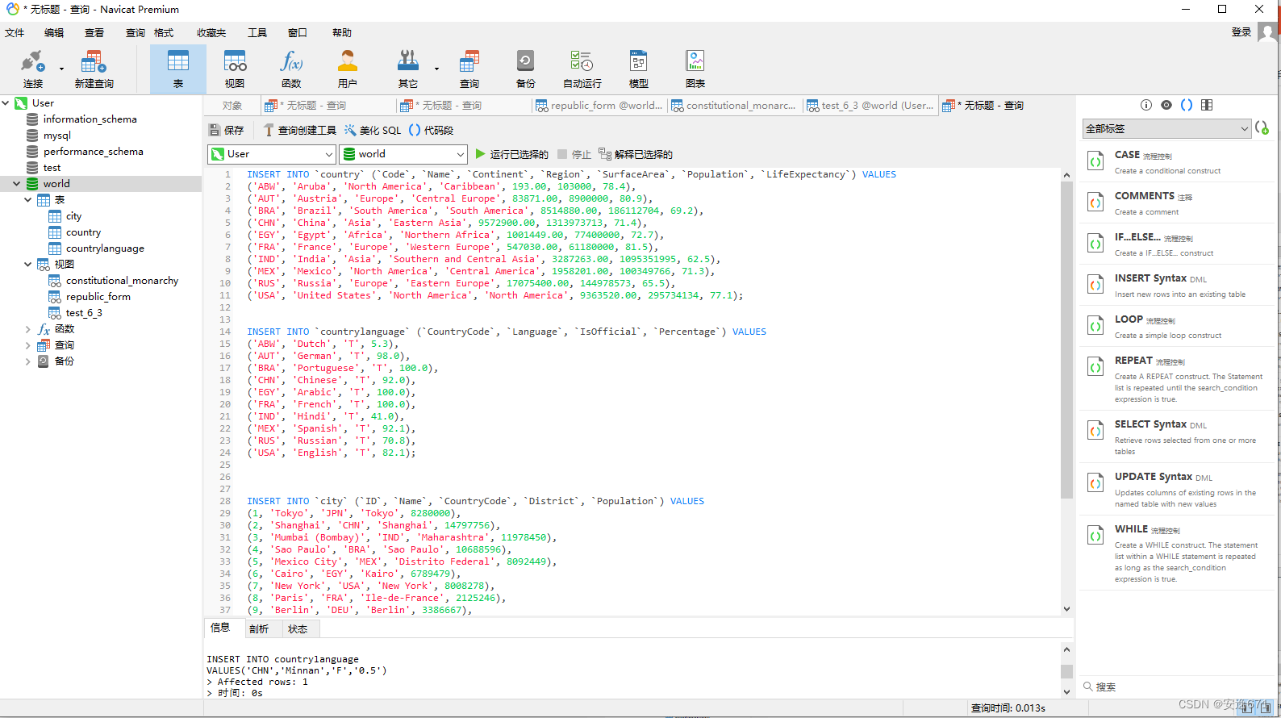Image resolution: width=1281 pixels, height=718 pixels.
Task: Click the 新建查询 new query icon
Action: [94, 69]
